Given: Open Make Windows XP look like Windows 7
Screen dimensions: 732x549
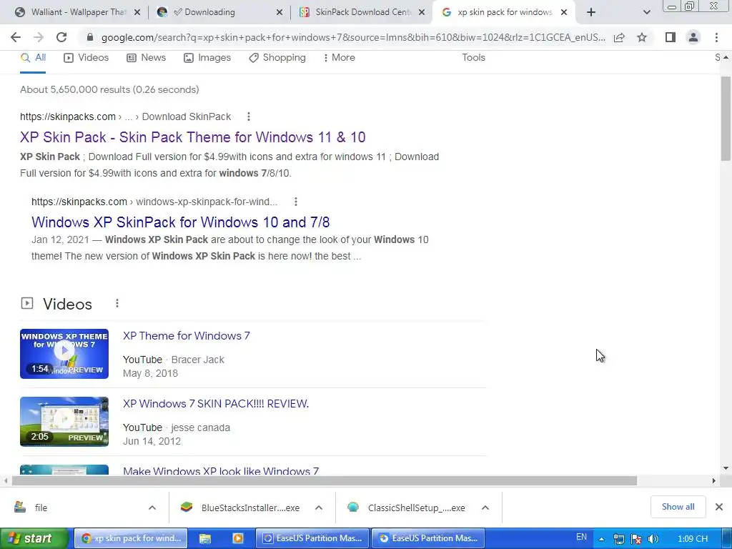Looking at the screenshot, I should tap(221, 470).
